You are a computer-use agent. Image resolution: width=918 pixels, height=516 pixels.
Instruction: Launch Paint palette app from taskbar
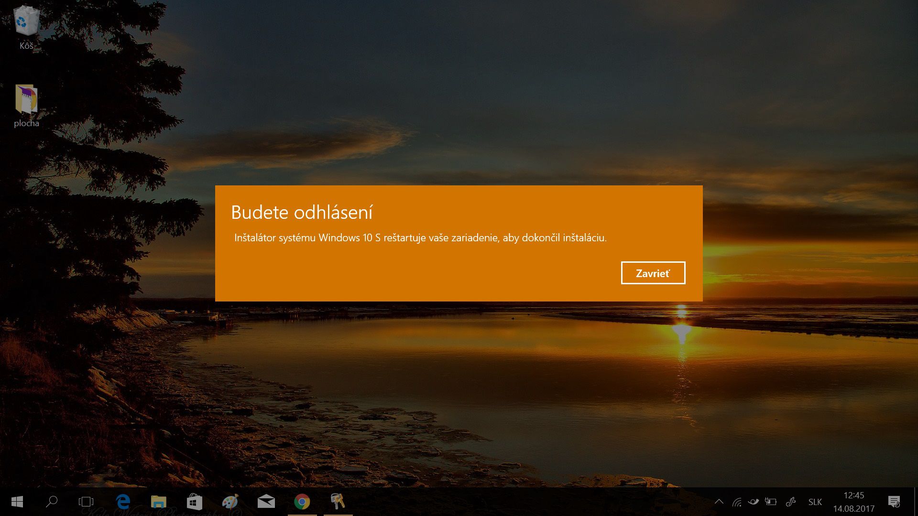[230, 502]
